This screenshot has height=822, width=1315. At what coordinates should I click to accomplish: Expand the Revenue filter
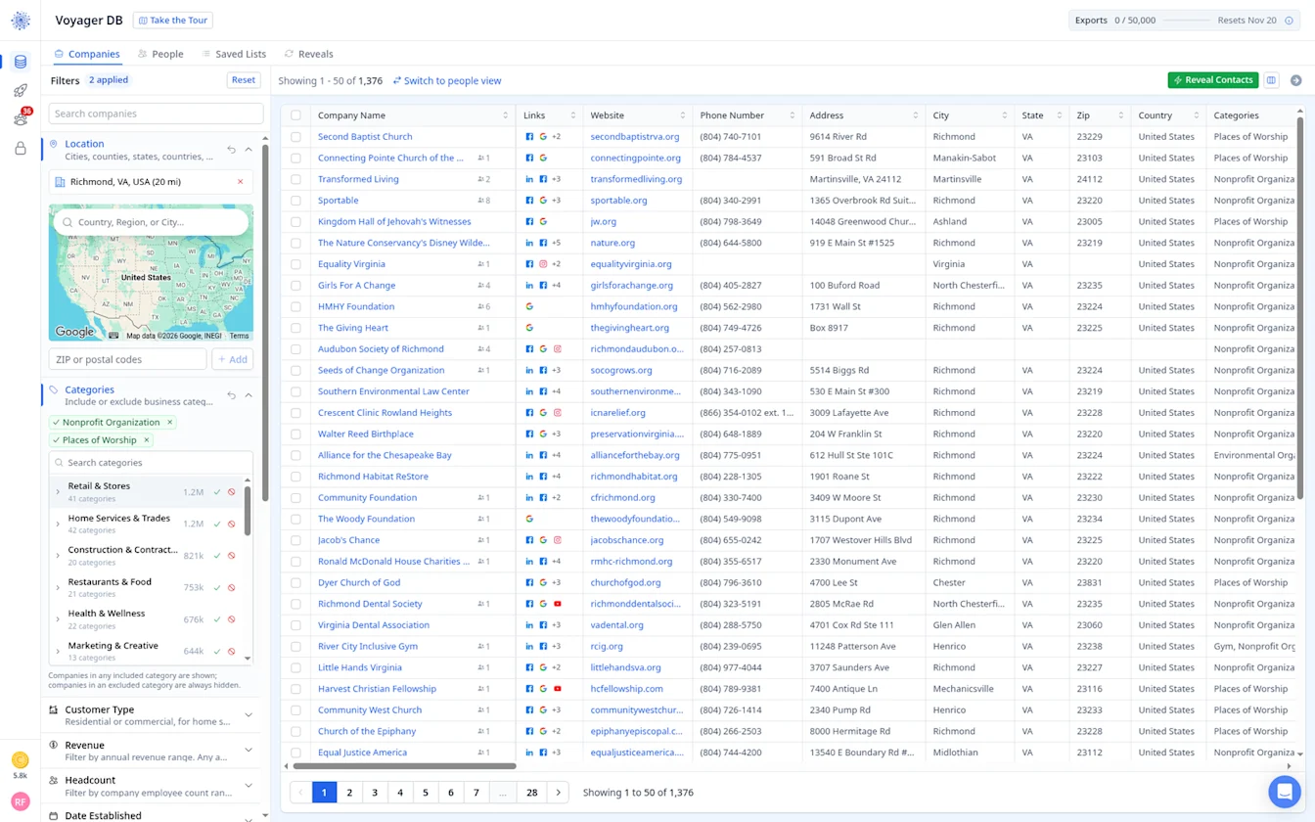coord(249,751)
